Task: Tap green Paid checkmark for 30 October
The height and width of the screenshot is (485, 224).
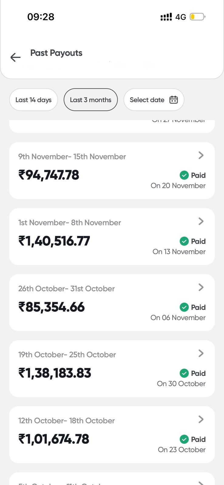Action: [184, 373]
